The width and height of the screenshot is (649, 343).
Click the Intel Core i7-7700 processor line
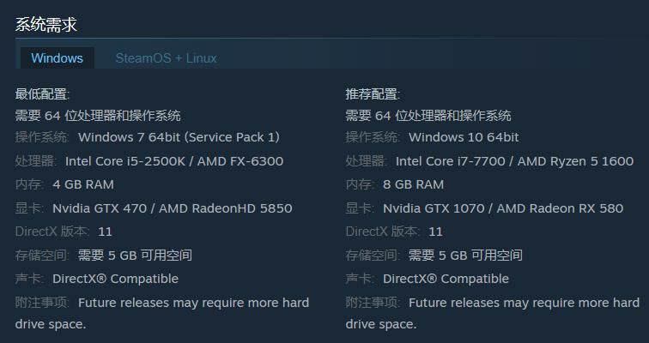[514, 161]
